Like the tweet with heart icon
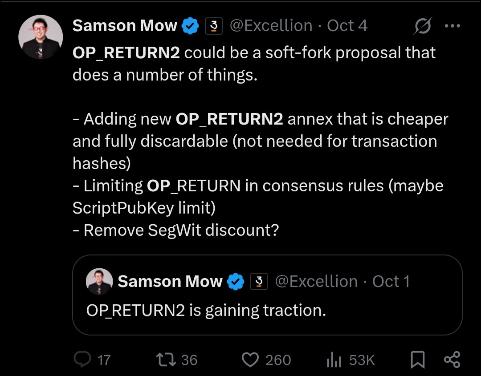Image resolution: width=481 pixels, height=376 pixels. tap(250, 360)
